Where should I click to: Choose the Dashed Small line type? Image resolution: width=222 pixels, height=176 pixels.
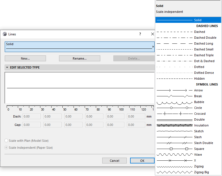(x=188, y=49)
